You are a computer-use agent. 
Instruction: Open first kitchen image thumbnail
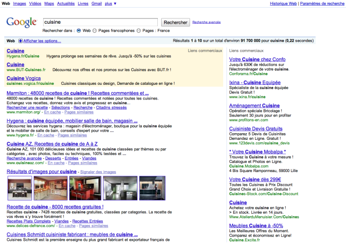[19, 188]
